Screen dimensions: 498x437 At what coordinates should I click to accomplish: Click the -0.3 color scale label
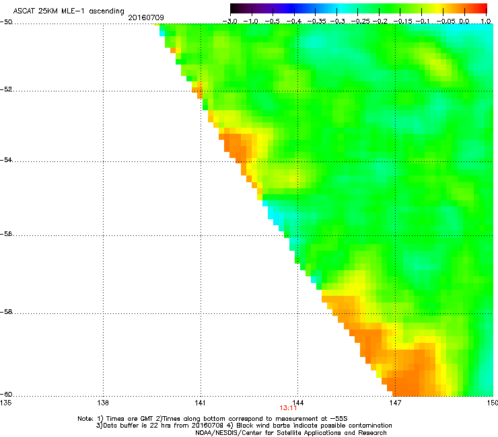click(338, 22)
